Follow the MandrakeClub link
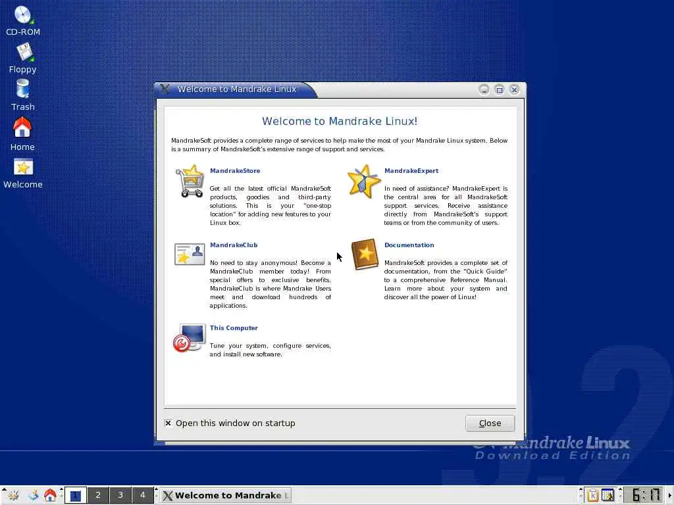This screenshot has width=674, height=505. 234,245
